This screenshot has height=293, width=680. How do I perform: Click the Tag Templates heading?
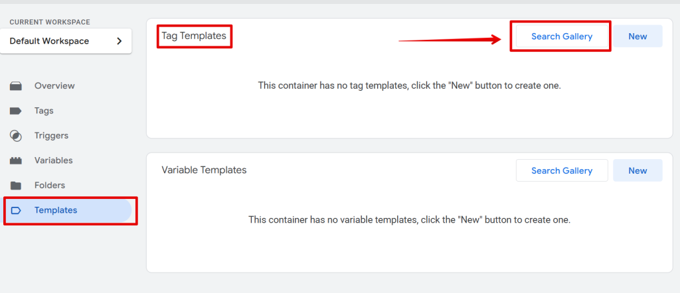[194, 36]
